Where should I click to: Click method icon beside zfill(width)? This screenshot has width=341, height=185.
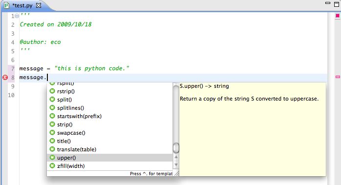(52, 165)
